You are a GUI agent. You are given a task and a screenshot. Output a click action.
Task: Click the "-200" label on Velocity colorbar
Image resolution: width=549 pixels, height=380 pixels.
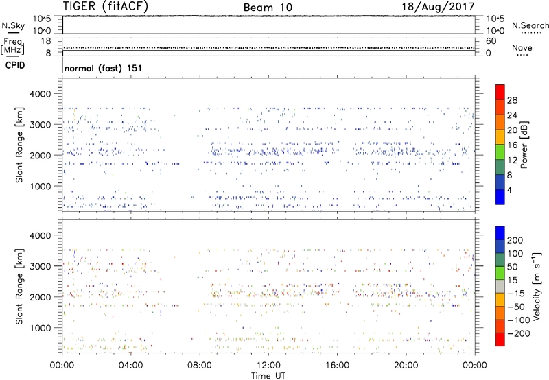click(519, 333)
